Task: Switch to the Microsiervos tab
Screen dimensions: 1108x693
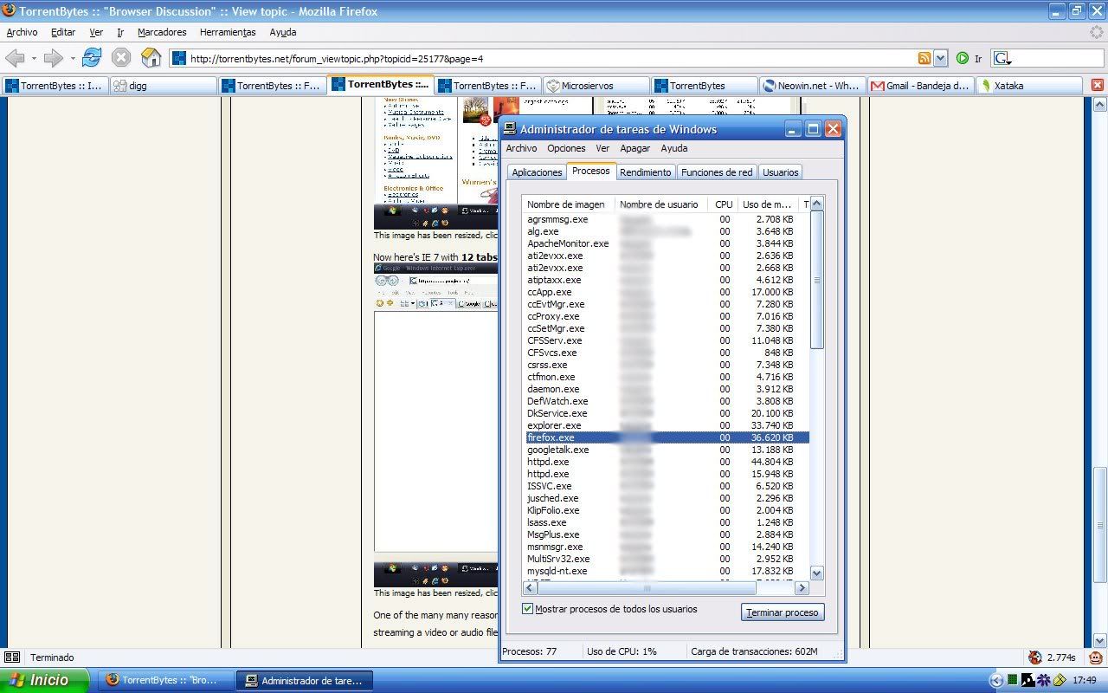Action: [x=596, y=85]
